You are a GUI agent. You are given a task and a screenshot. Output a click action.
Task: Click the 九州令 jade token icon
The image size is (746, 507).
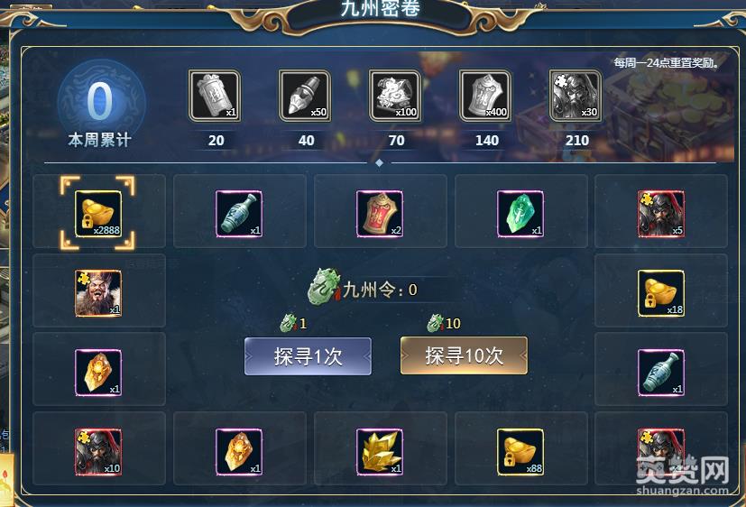(x=325, y=286)
